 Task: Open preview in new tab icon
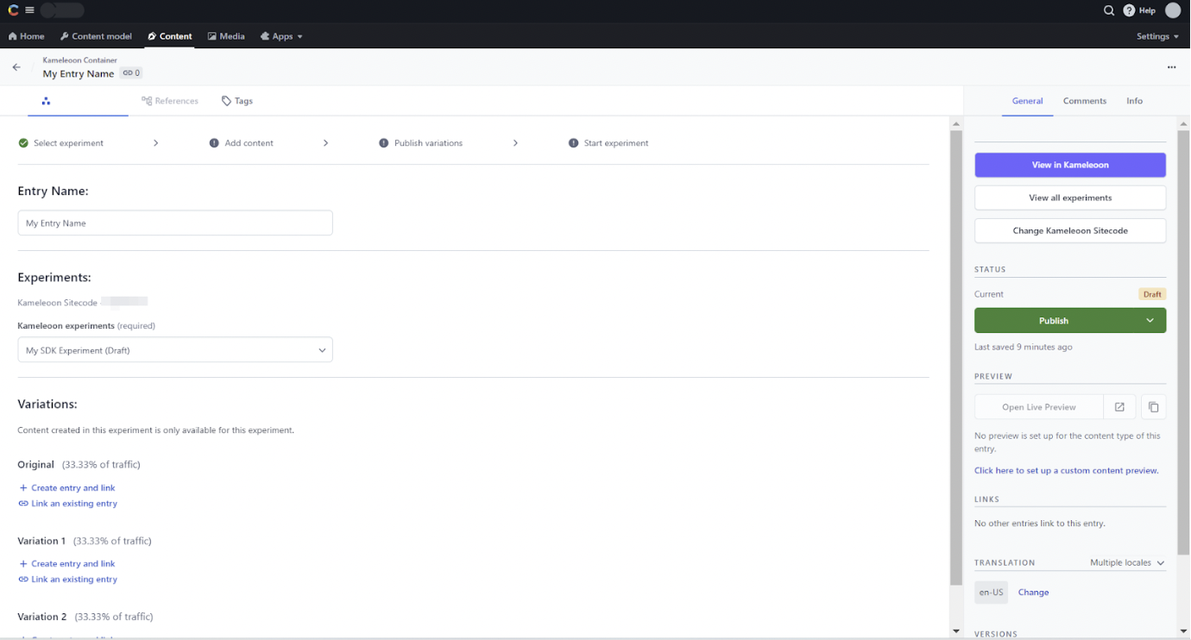(x=1119, y=407)
